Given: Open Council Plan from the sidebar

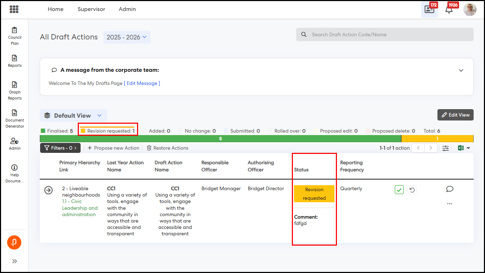Looking at the screenshot, I should click(15, 36).
